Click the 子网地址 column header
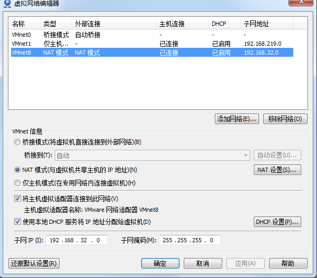The width and height of the screenshot is (317, 278). pos(267,24)
